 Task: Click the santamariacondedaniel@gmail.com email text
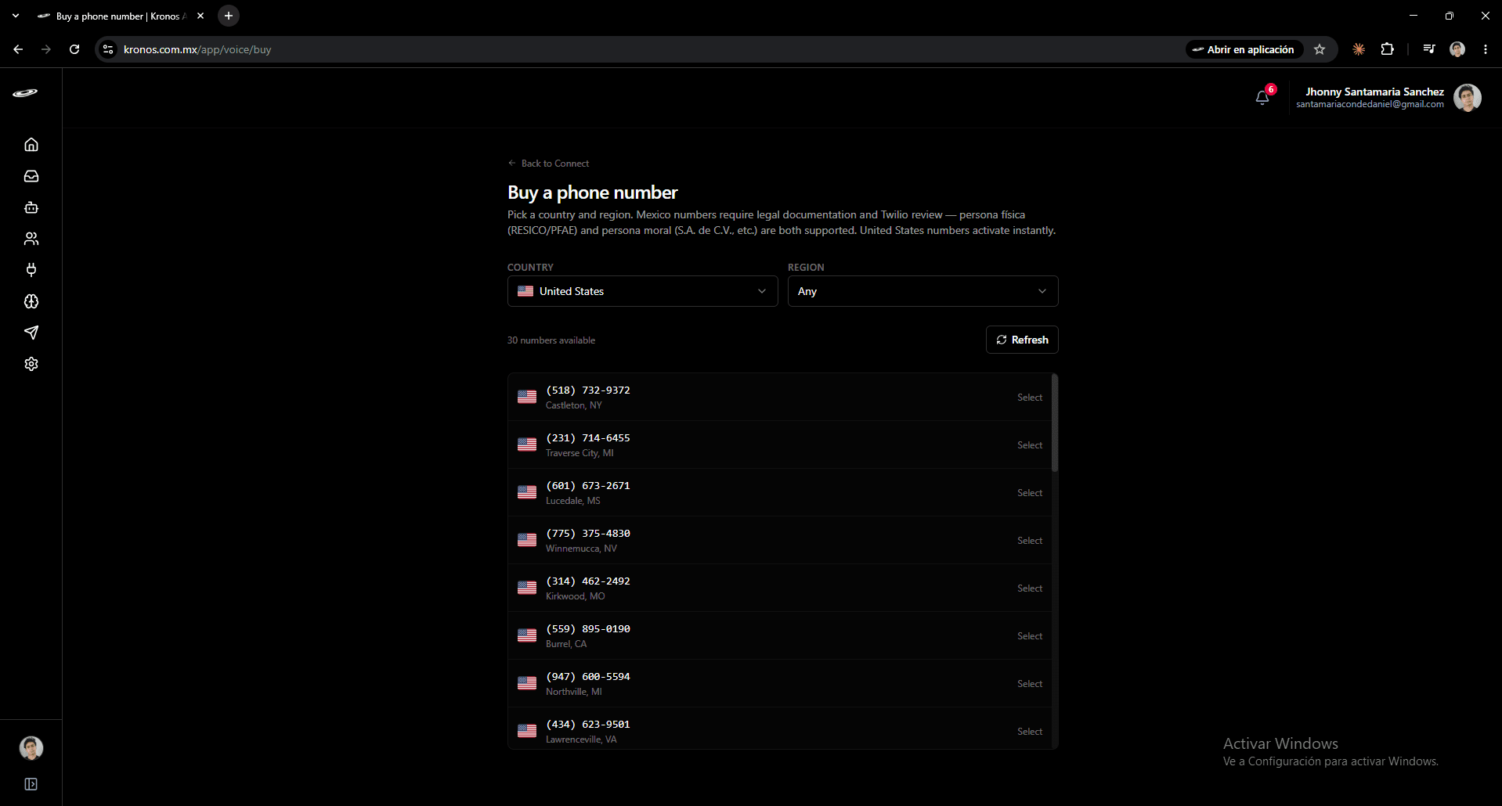coord(1370,104)
